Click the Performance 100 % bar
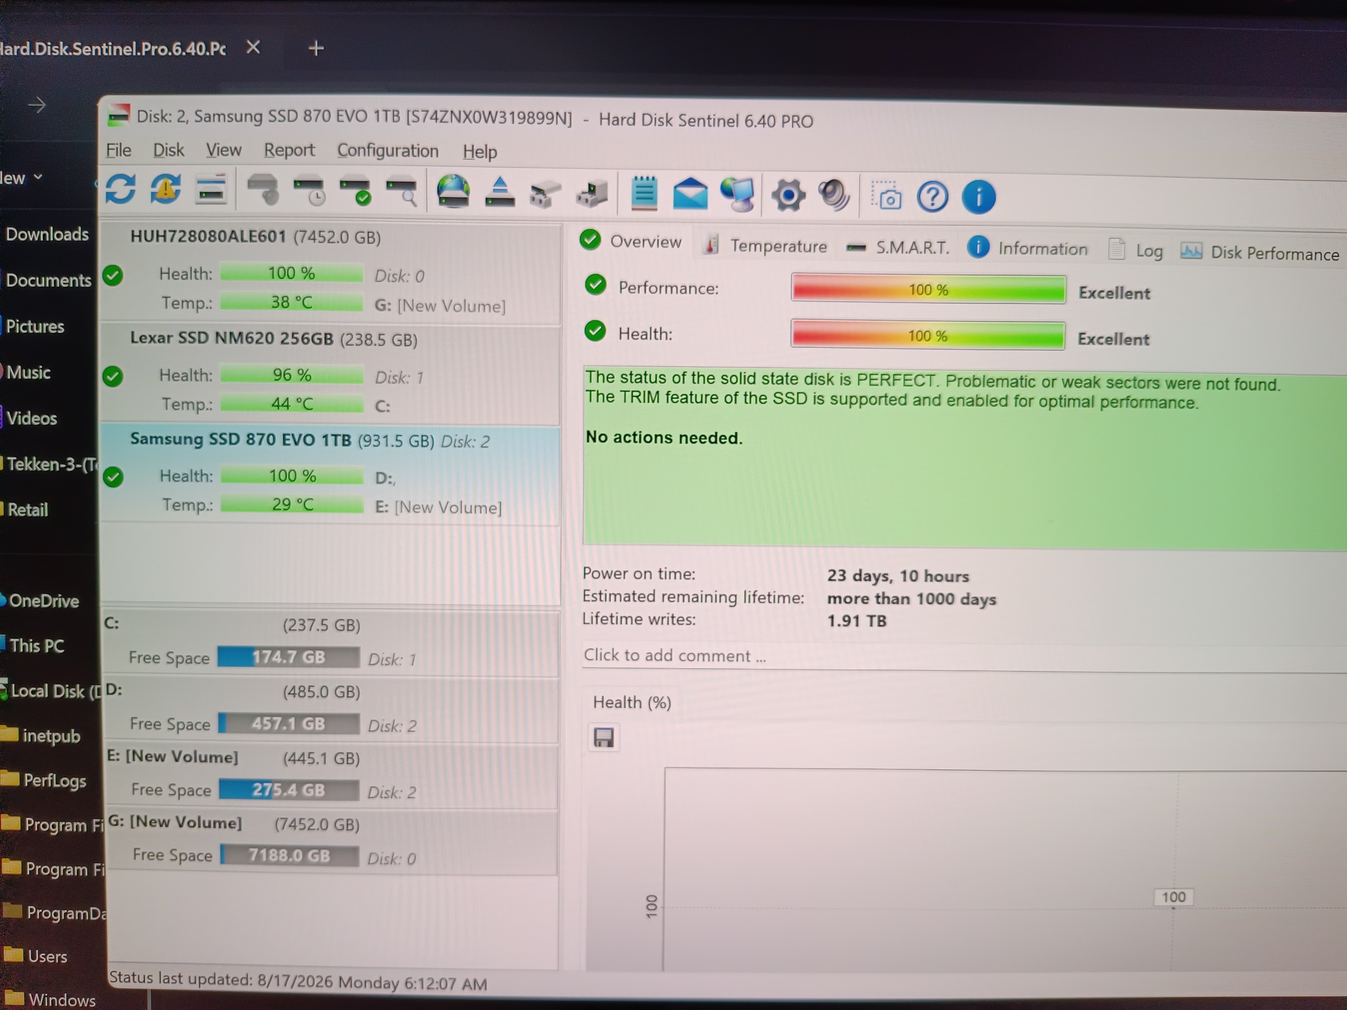1347x1010 pixels. pyautogui.click(x=928, y=289)
